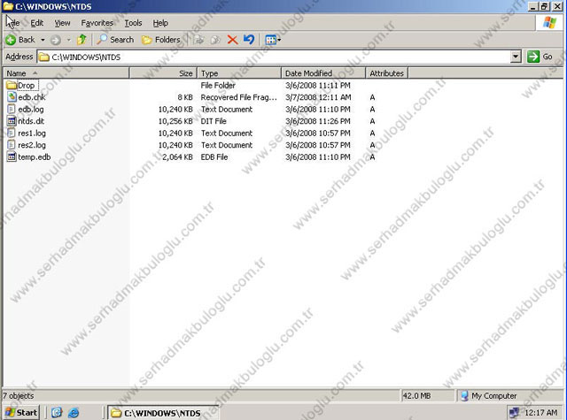567x420 pixels.
Task: Select the edb.chk file icon
Action: pyautogui.click(x=12, y=96)
